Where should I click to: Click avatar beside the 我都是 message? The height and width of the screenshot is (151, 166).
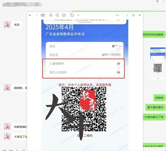[7, 126]
